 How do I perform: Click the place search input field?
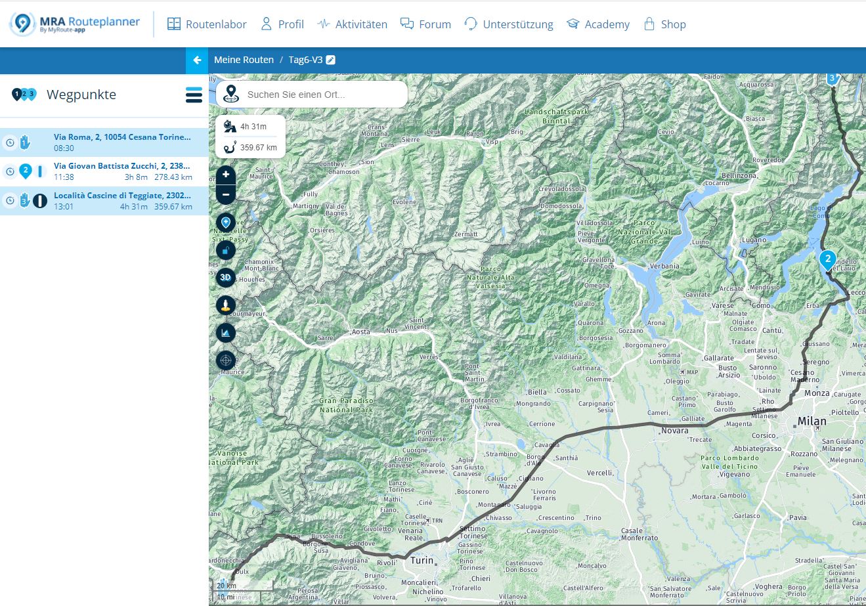click(x=322, y=95)
